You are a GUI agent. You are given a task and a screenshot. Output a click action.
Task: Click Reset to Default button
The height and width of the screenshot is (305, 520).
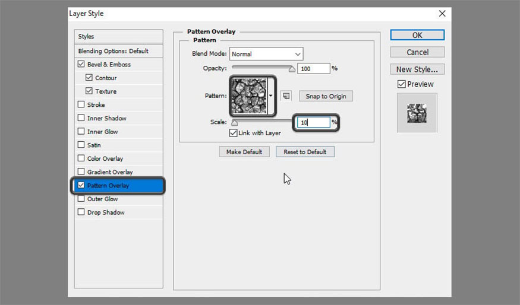coord(305,152)
